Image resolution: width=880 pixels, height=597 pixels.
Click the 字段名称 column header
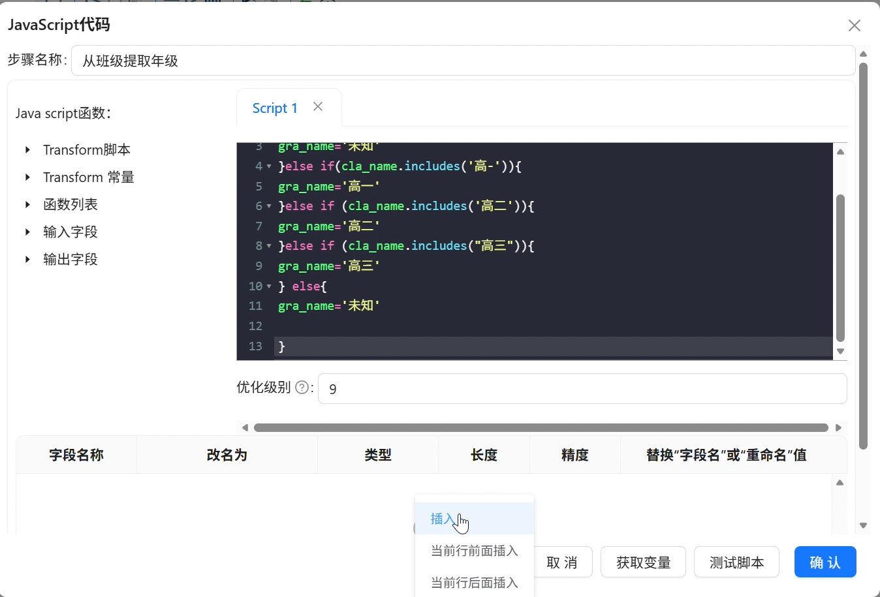[76, 455]
